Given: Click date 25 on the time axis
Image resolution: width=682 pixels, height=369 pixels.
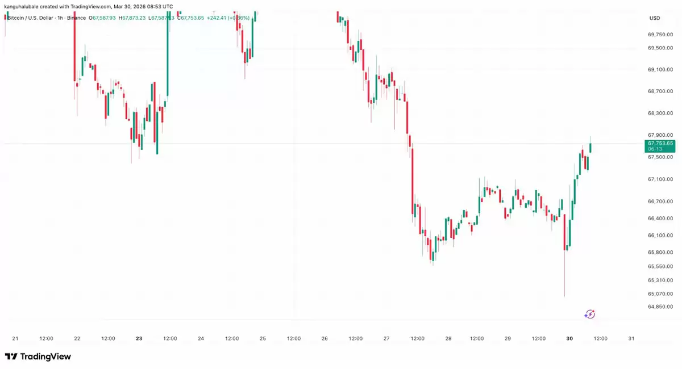Looking at the screenshot, I should (x=263, y=338).
